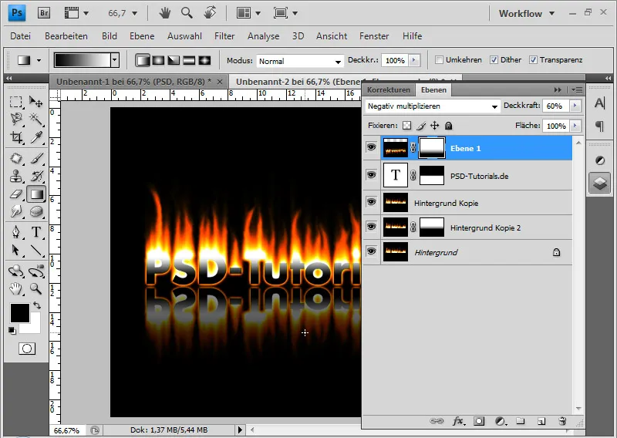Image resolution: width=617 pixels, height=438 pixels.
Task: Uncheck the Transparenz checkbox
Action: [x=533, y=60]
